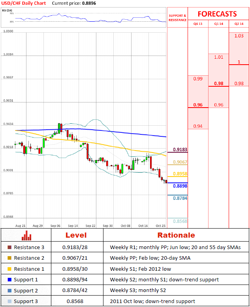Select the Q1 14 forecast column header
250x307 pixels.
[219, 24]
